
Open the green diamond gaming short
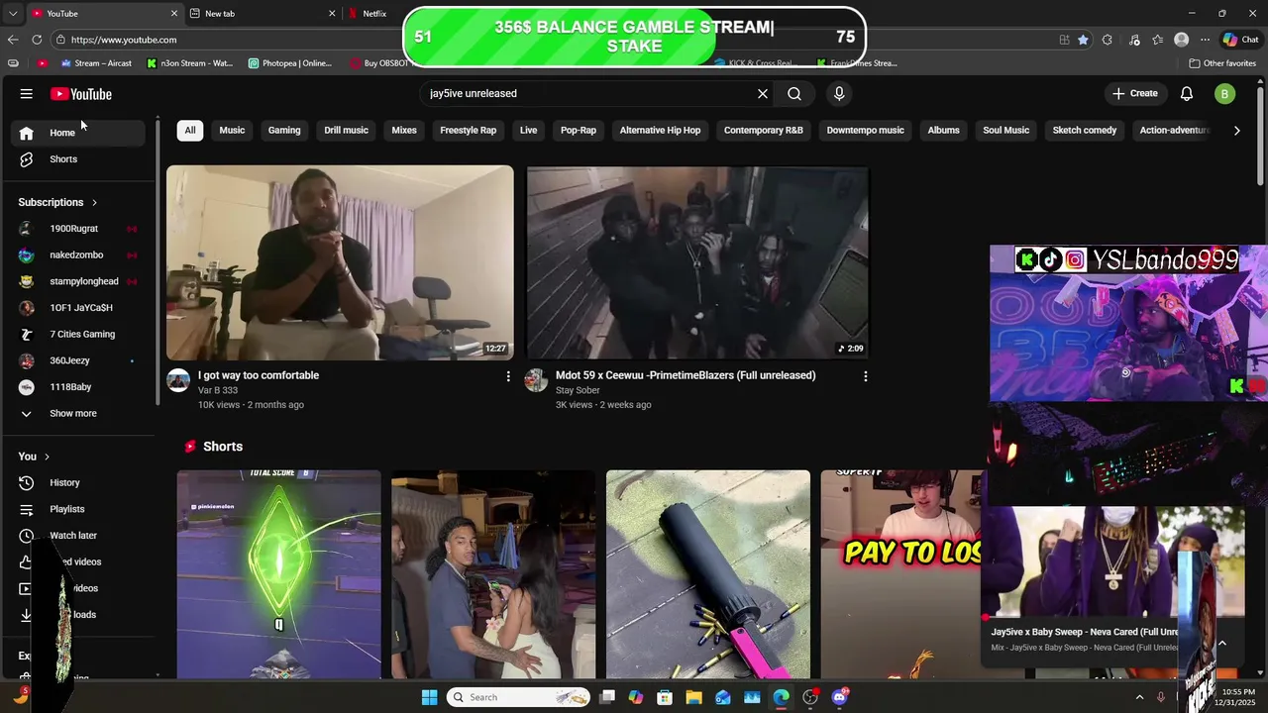pyautogui.click(x=279, y=574)
